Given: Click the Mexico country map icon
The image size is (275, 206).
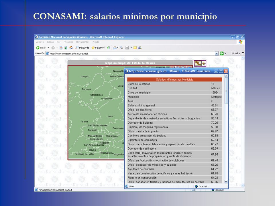Looking at the screenshot, I should 198,63.
